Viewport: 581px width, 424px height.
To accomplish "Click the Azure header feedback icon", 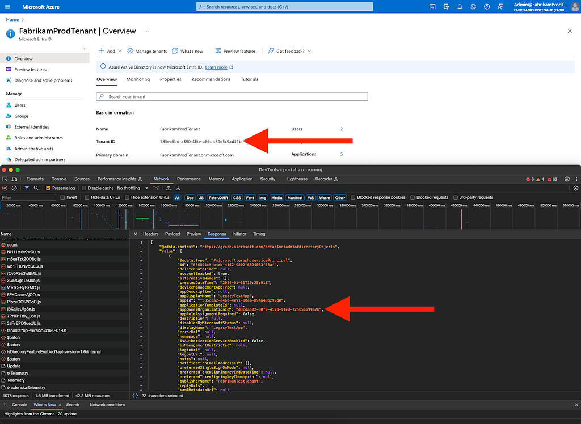I will click(x=500, y=7).
